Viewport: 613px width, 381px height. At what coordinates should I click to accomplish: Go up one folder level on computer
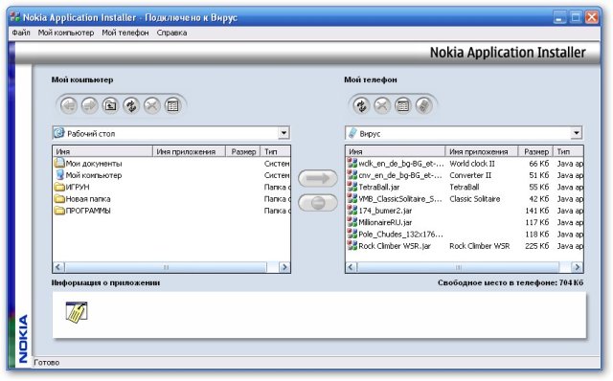point(110,105)
